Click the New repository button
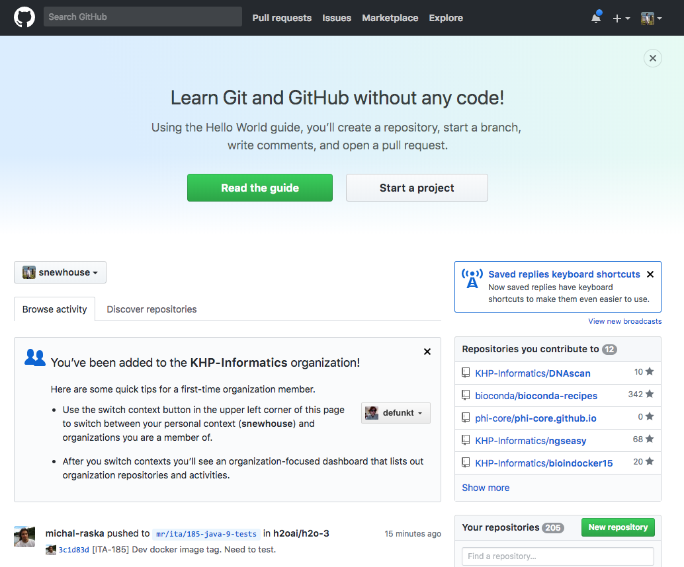 coord(618,527)
